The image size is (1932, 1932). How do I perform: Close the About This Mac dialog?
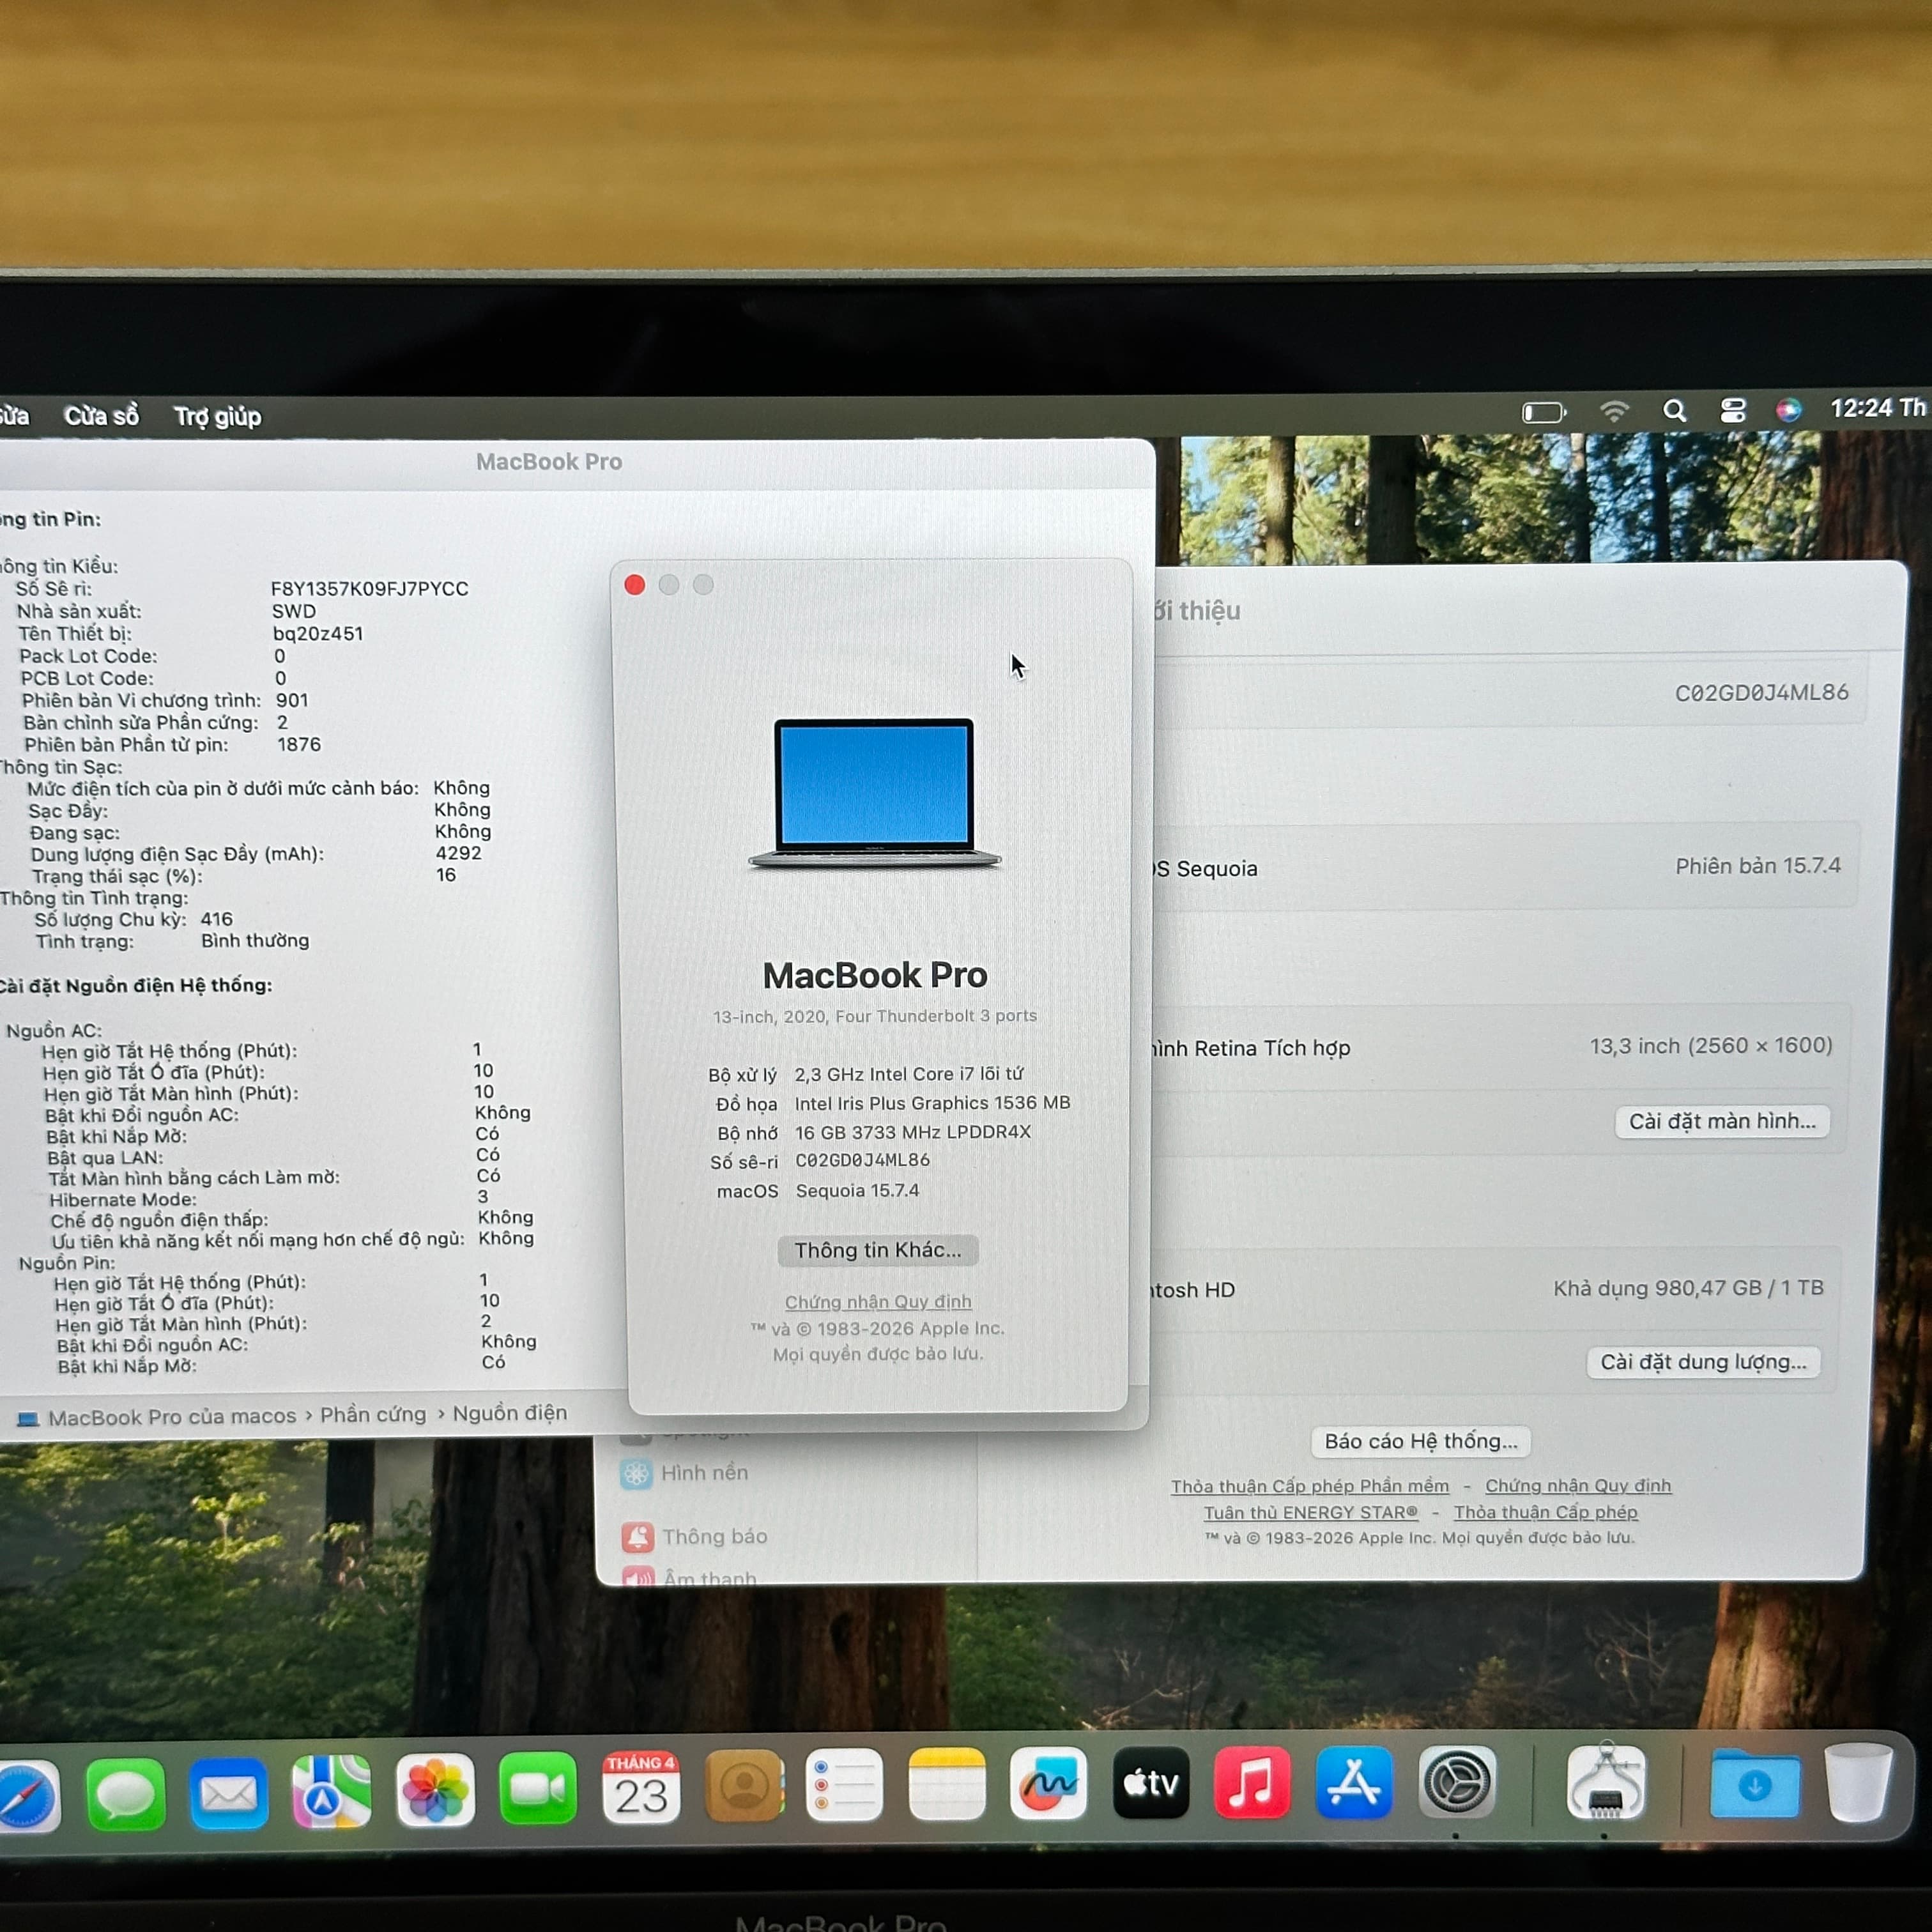634,585
